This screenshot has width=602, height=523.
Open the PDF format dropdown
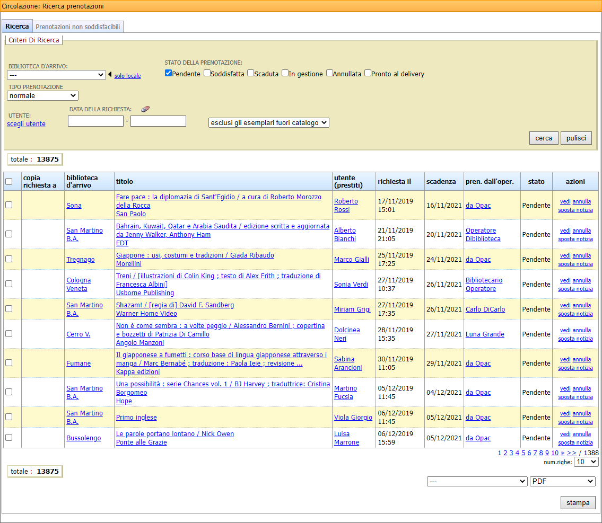pos(562,481)
